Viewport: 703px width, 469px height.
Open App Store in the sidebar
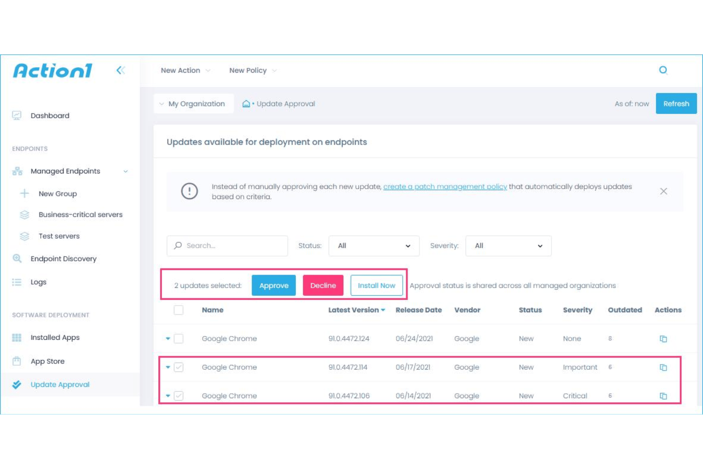click(x=47, y=361)
